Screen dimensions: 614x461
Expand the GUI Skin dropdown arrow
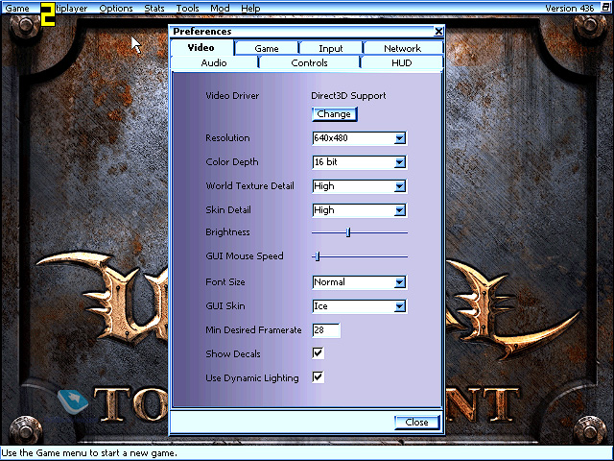click(400, 306)
